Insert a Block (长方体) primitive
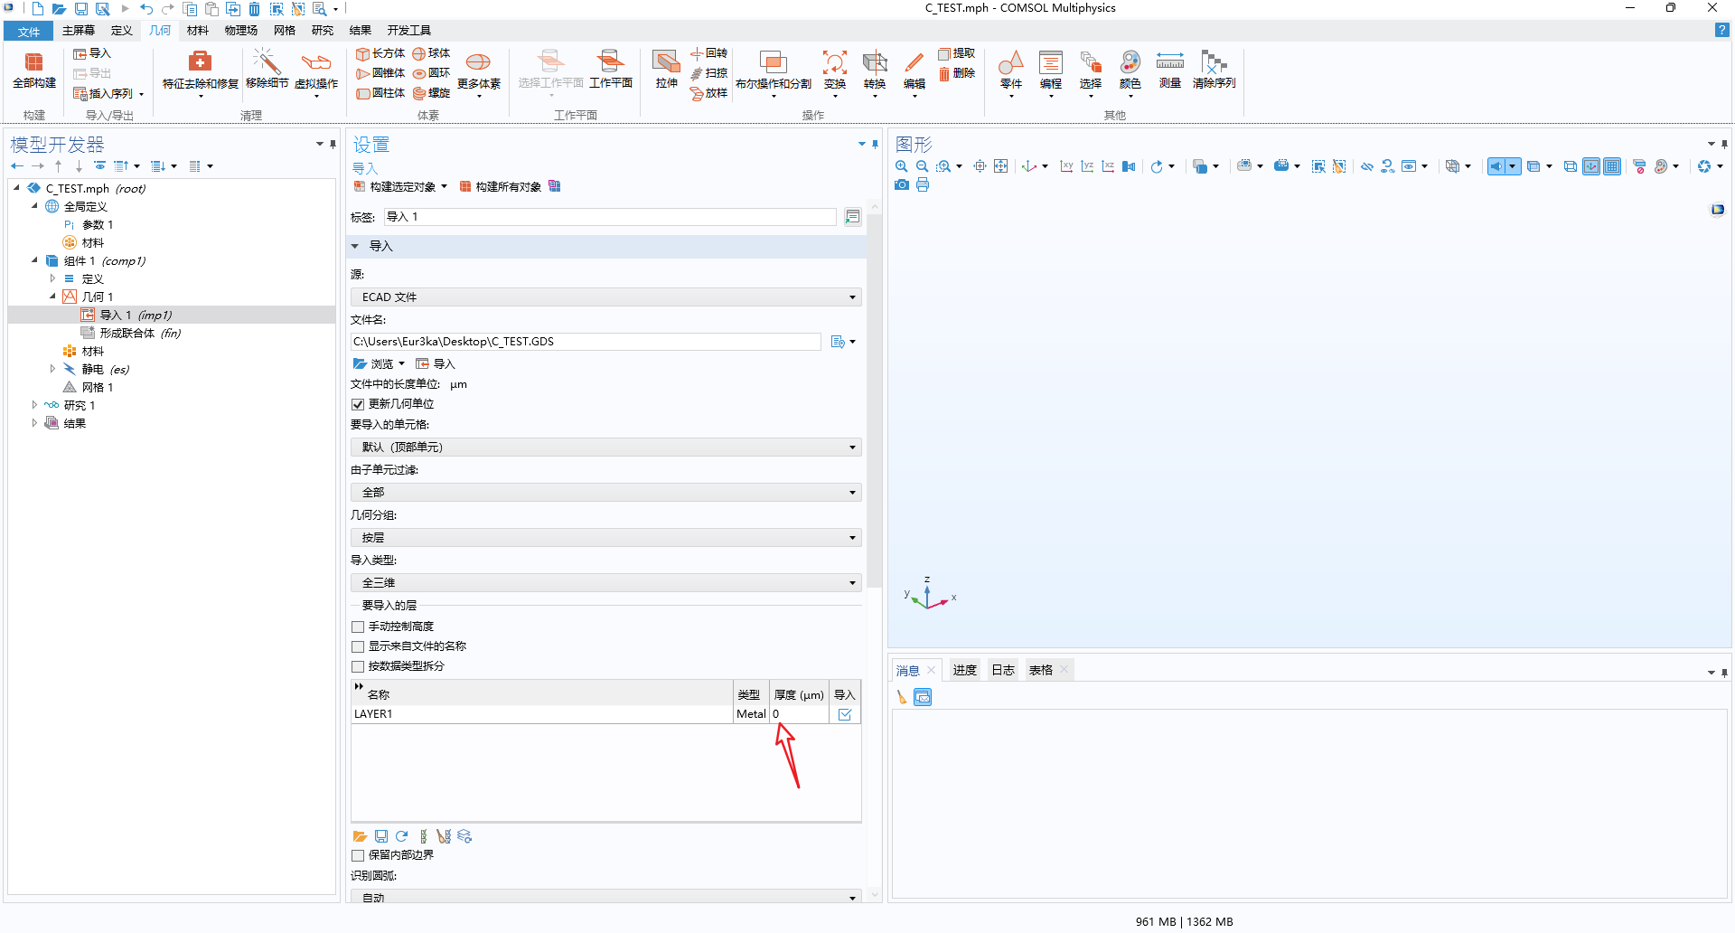This screenshot has width=1735, height=933. 380,53
